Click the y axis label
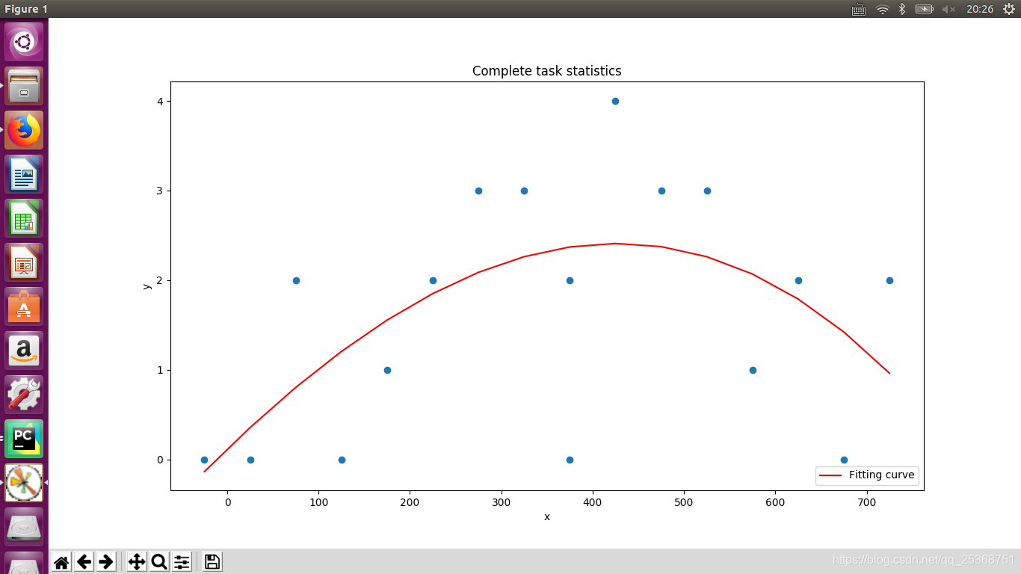Screen dimensions: 1021x574 point(147,286)
